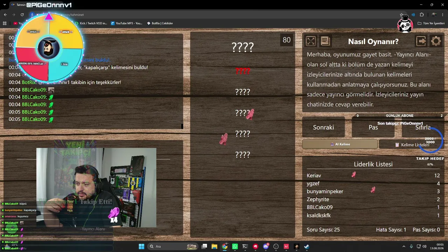Image resolution: width=448 pixels, height=252 pixels.
Task: Open WhatsApp from the taskbar
Action: (x=235, y=246)
